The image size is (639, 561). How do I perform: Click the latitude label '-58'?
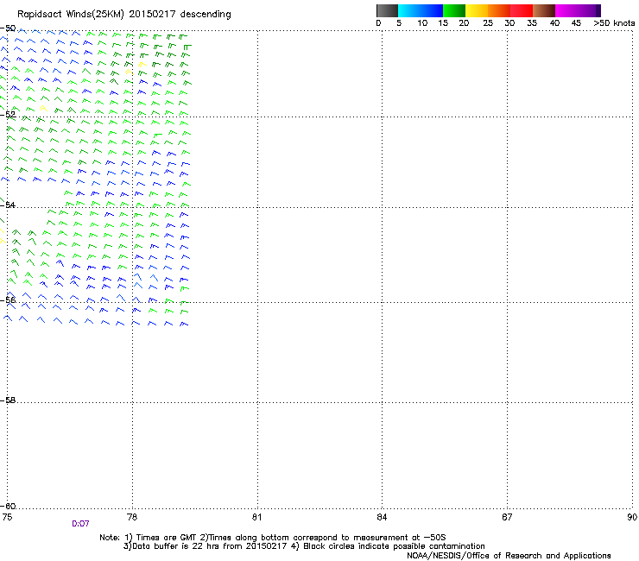pos(8,400)
